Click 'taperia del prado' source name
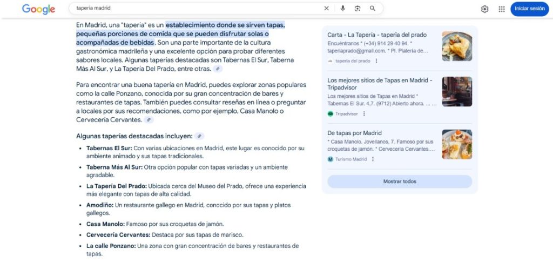Image resolution: width=553 pixels, height=269 pixels. [353, 60]
